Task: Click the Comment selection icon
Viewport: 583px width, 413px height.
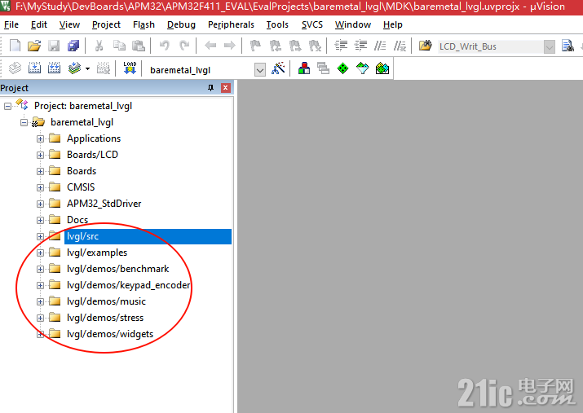Action: click(380, 46)
